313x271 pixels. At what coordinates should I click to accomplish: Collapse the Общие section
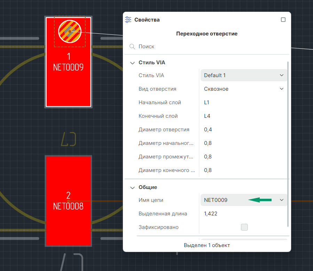(x=132, y=188)
